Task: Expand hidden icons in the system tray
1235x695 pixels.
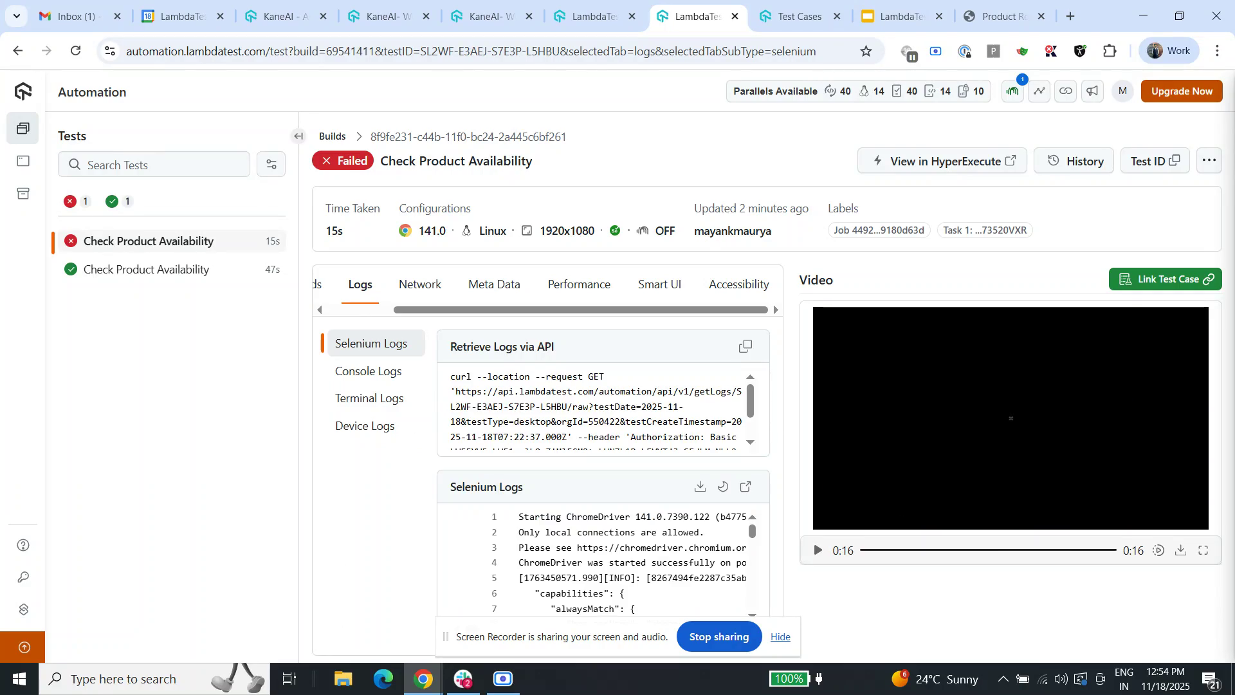Action: [1002, 678]
